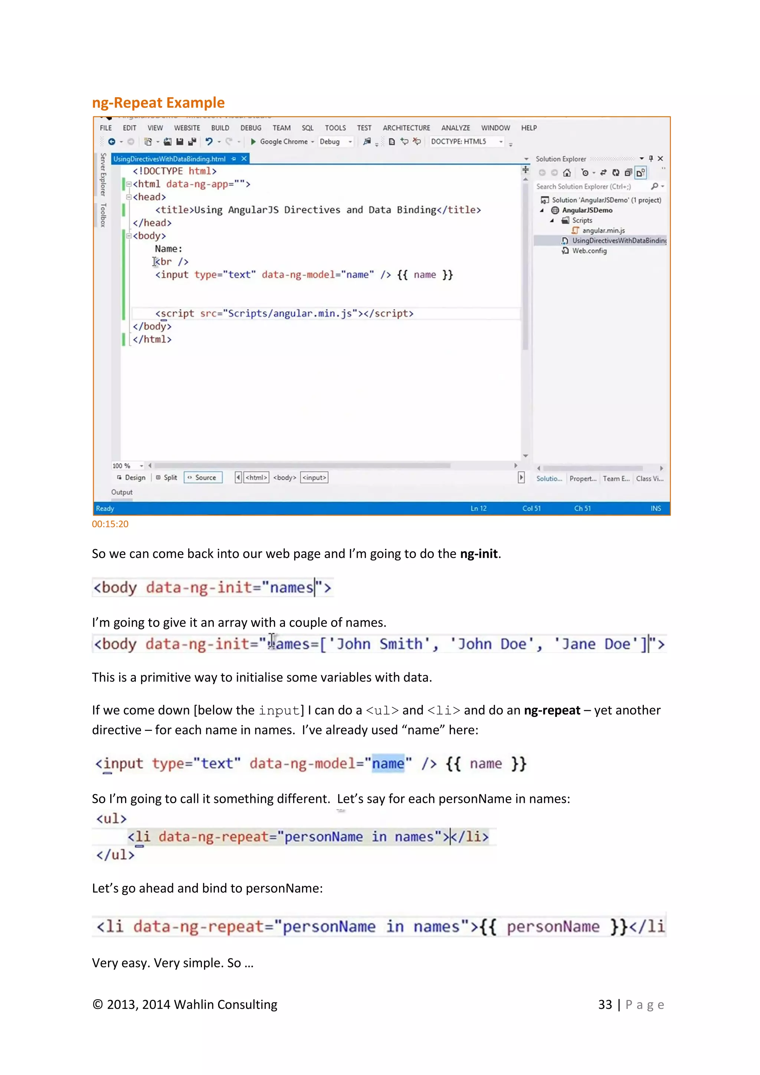760x1075 pixels.
Task: Select the <html> breadcrumb tag
Action: pos(256,478)
